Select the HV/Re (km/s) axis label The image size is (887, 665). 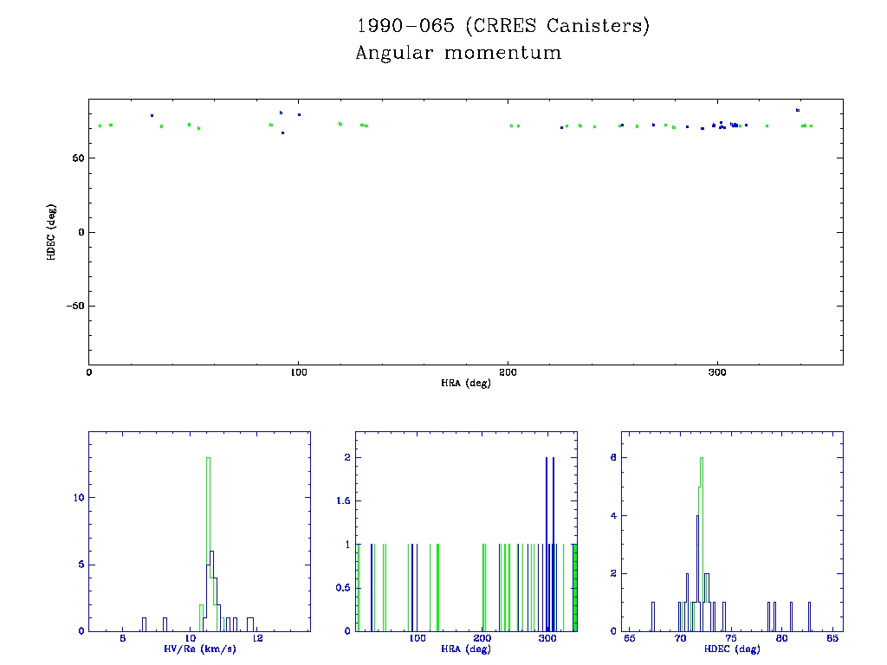198,649
